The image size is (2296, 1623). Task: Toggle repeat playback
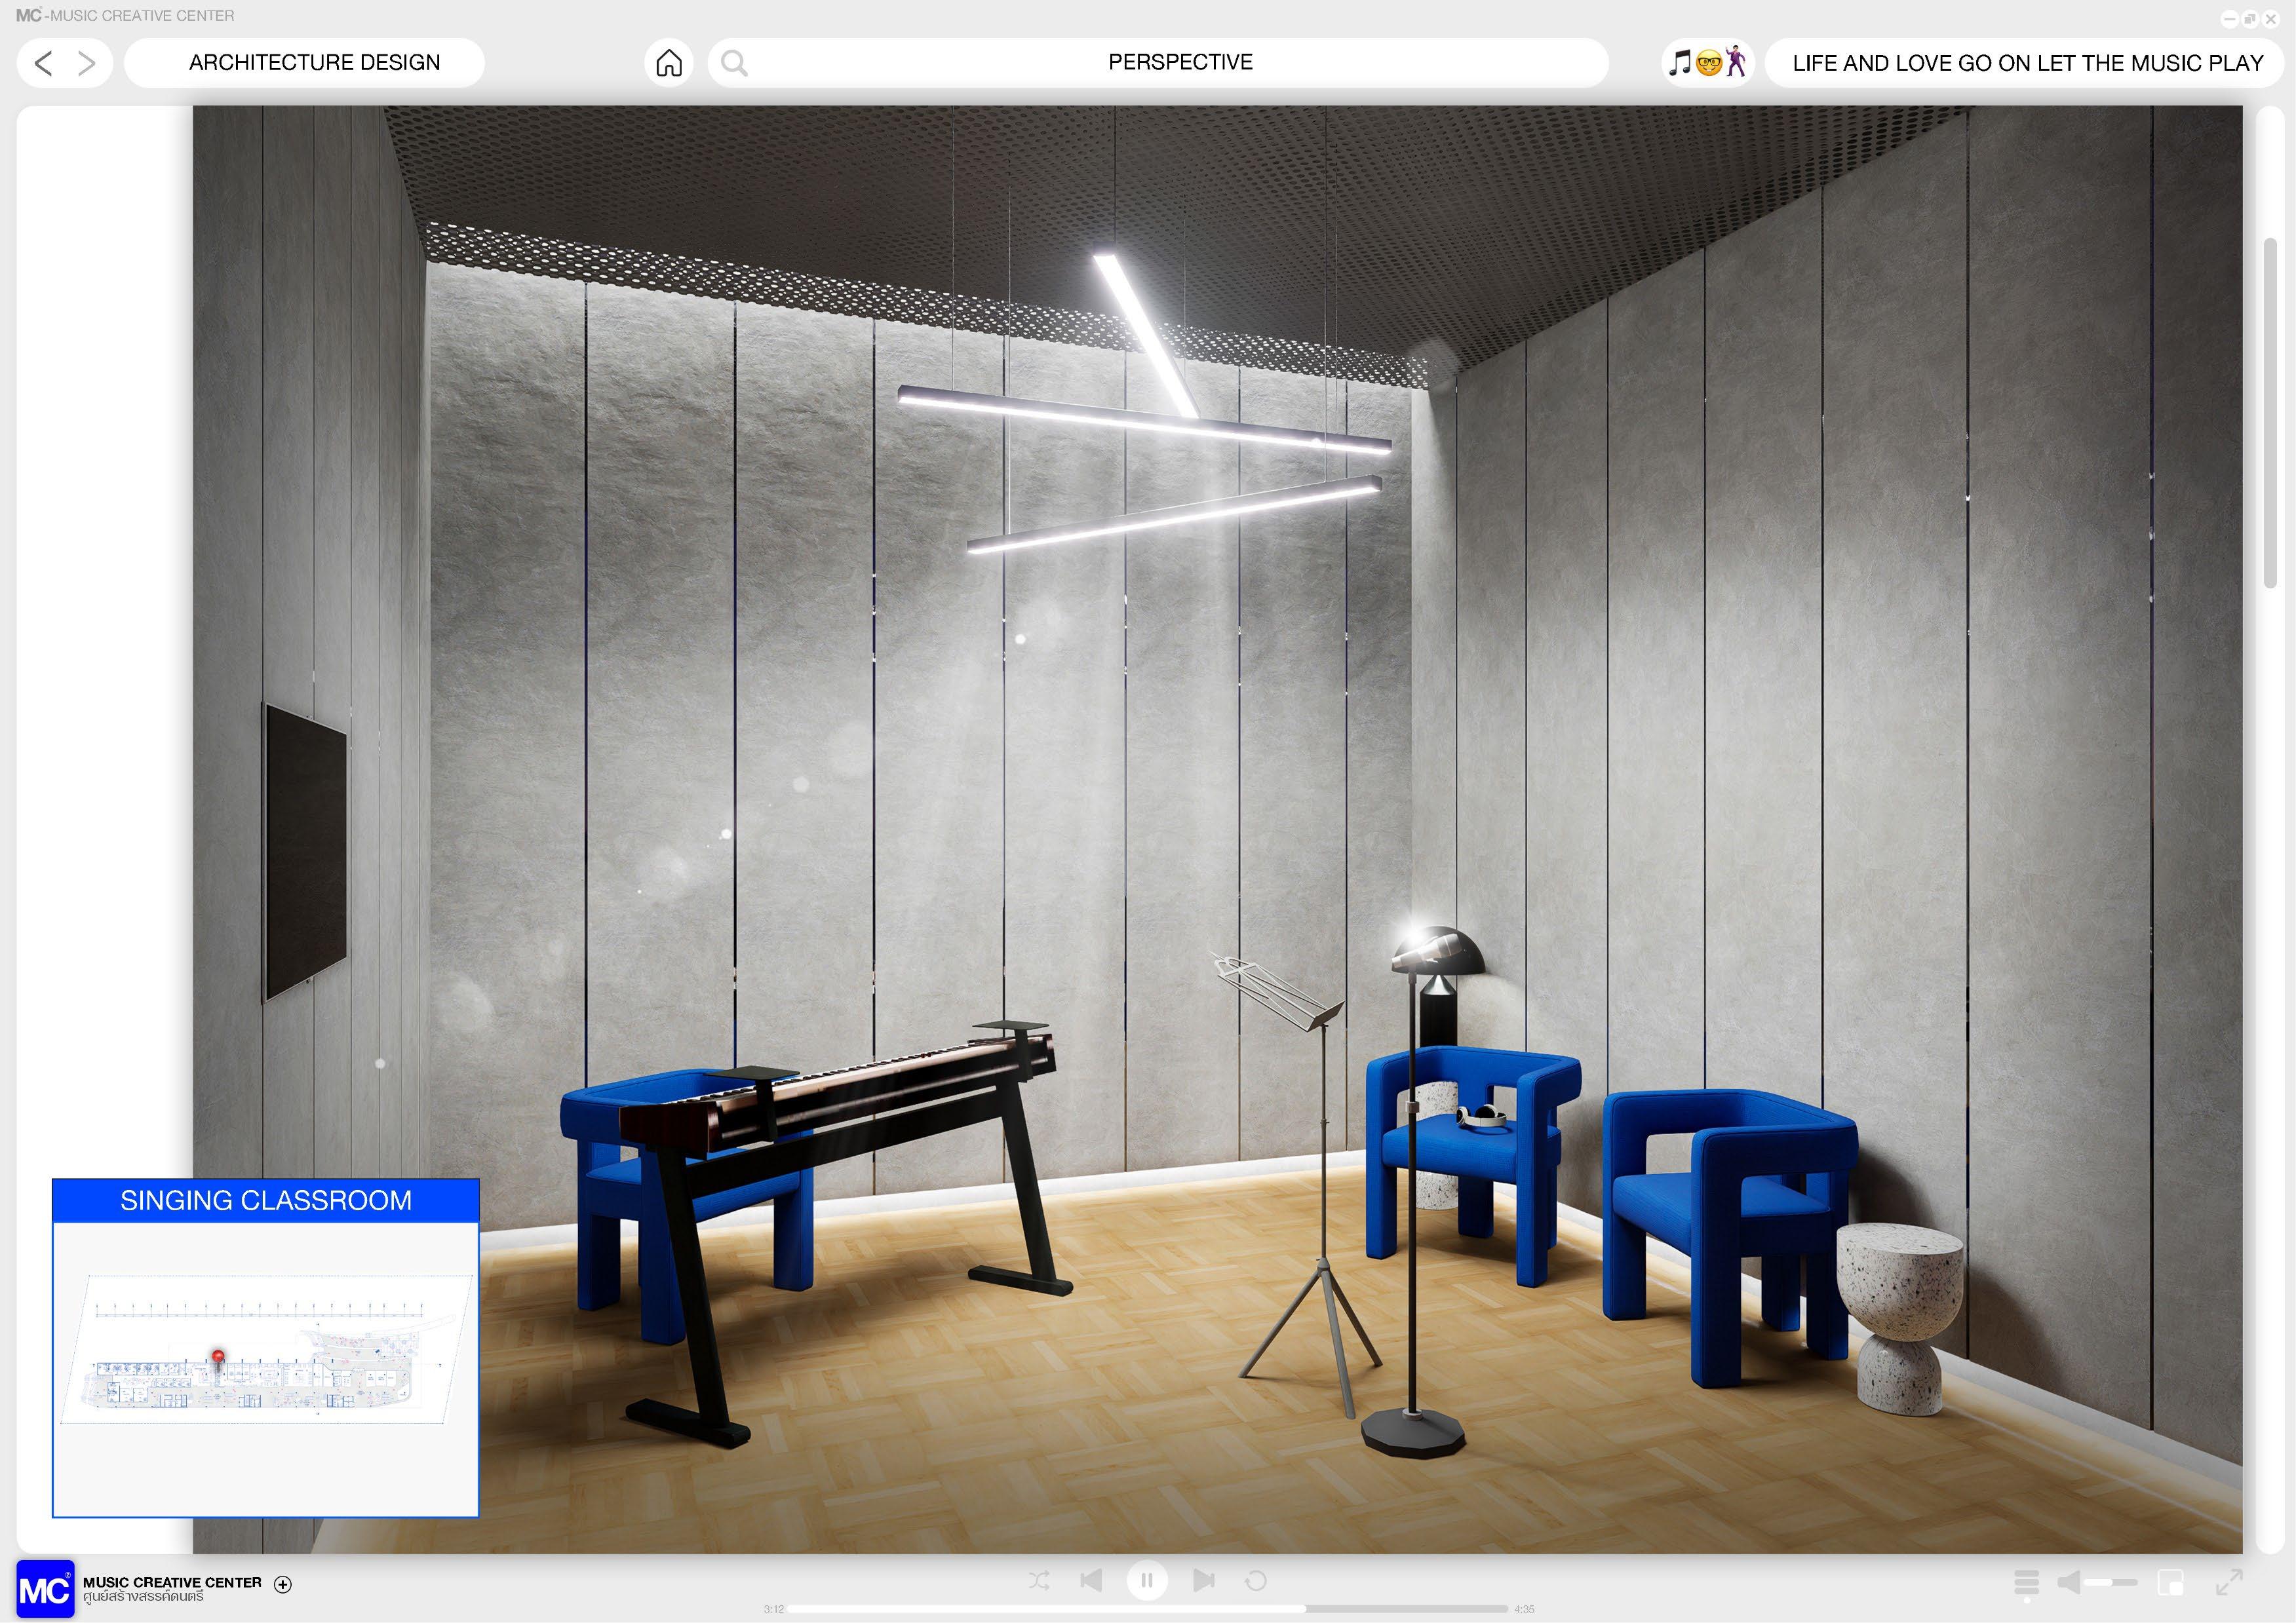point(1256,1580)
